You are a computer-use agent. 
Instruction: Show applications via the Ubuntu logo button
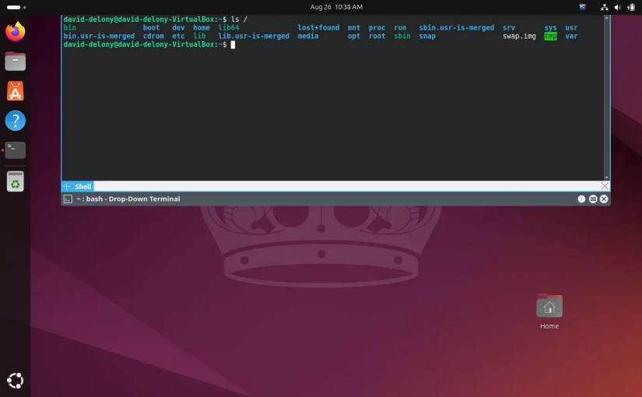(15, 381)
